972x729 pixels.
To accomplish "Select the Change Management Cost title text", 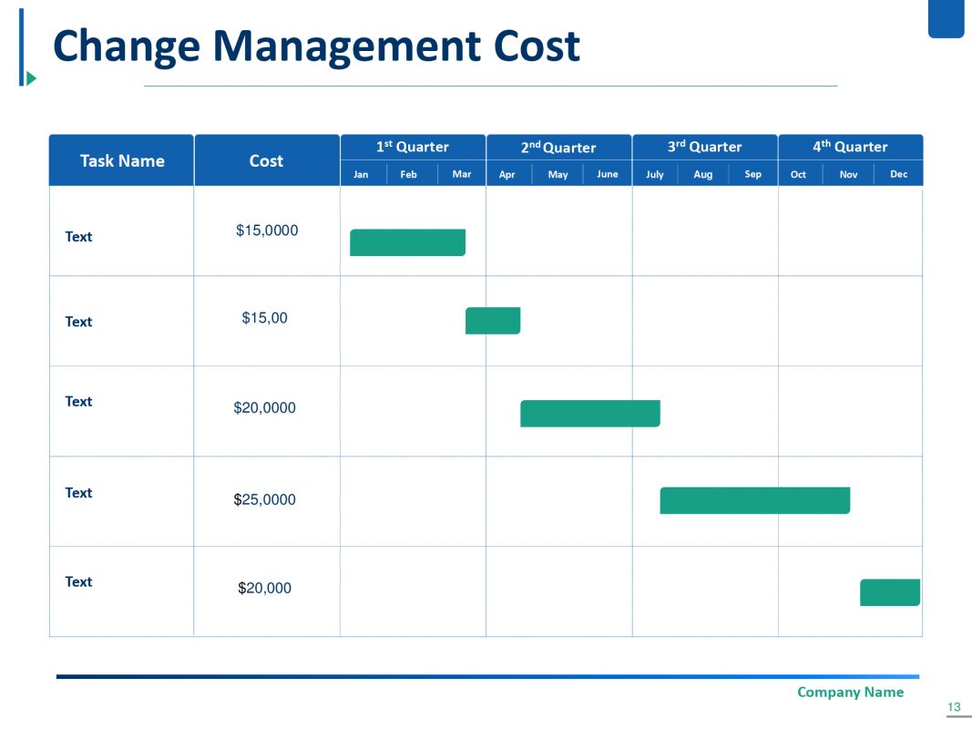I will click(x=317, y=46).
